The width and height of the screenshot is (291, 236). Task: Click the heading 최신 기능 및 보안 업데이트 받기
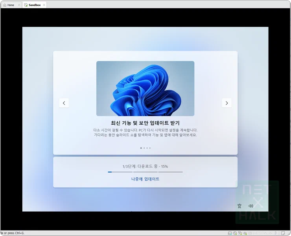tap(145, 123)
